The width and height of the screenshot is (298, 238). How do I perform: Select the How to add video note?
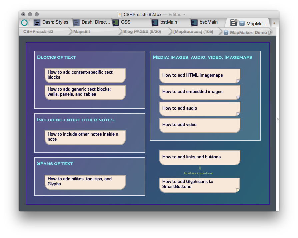click(200, 125)
